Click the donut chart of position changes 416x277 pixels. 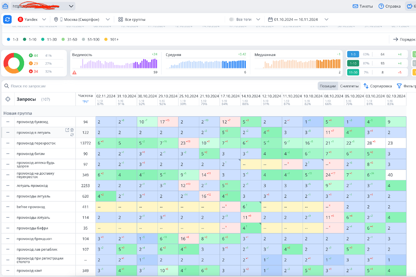[14, 63]
